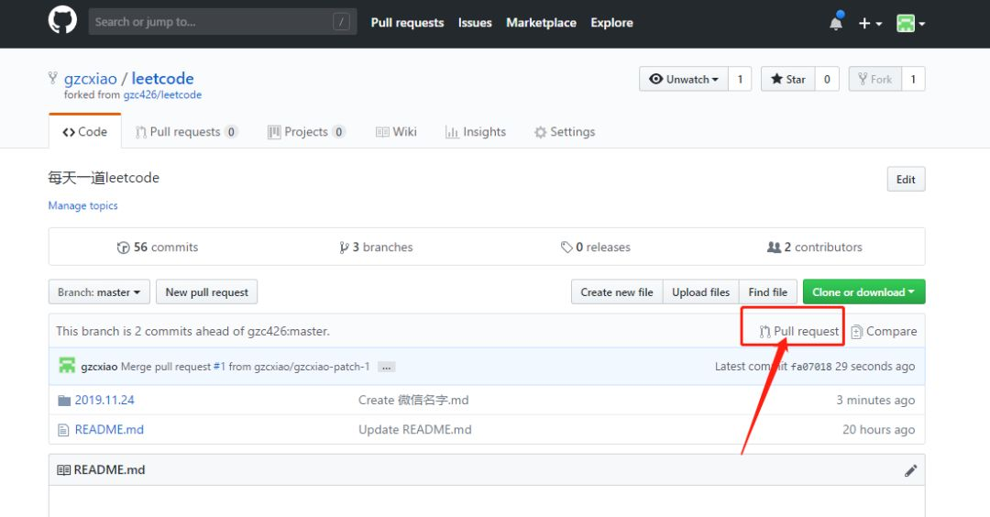The height and width of the screenshot is (517, 990).
Task: Click the README.md file icon
Action: tap(63, 430)
